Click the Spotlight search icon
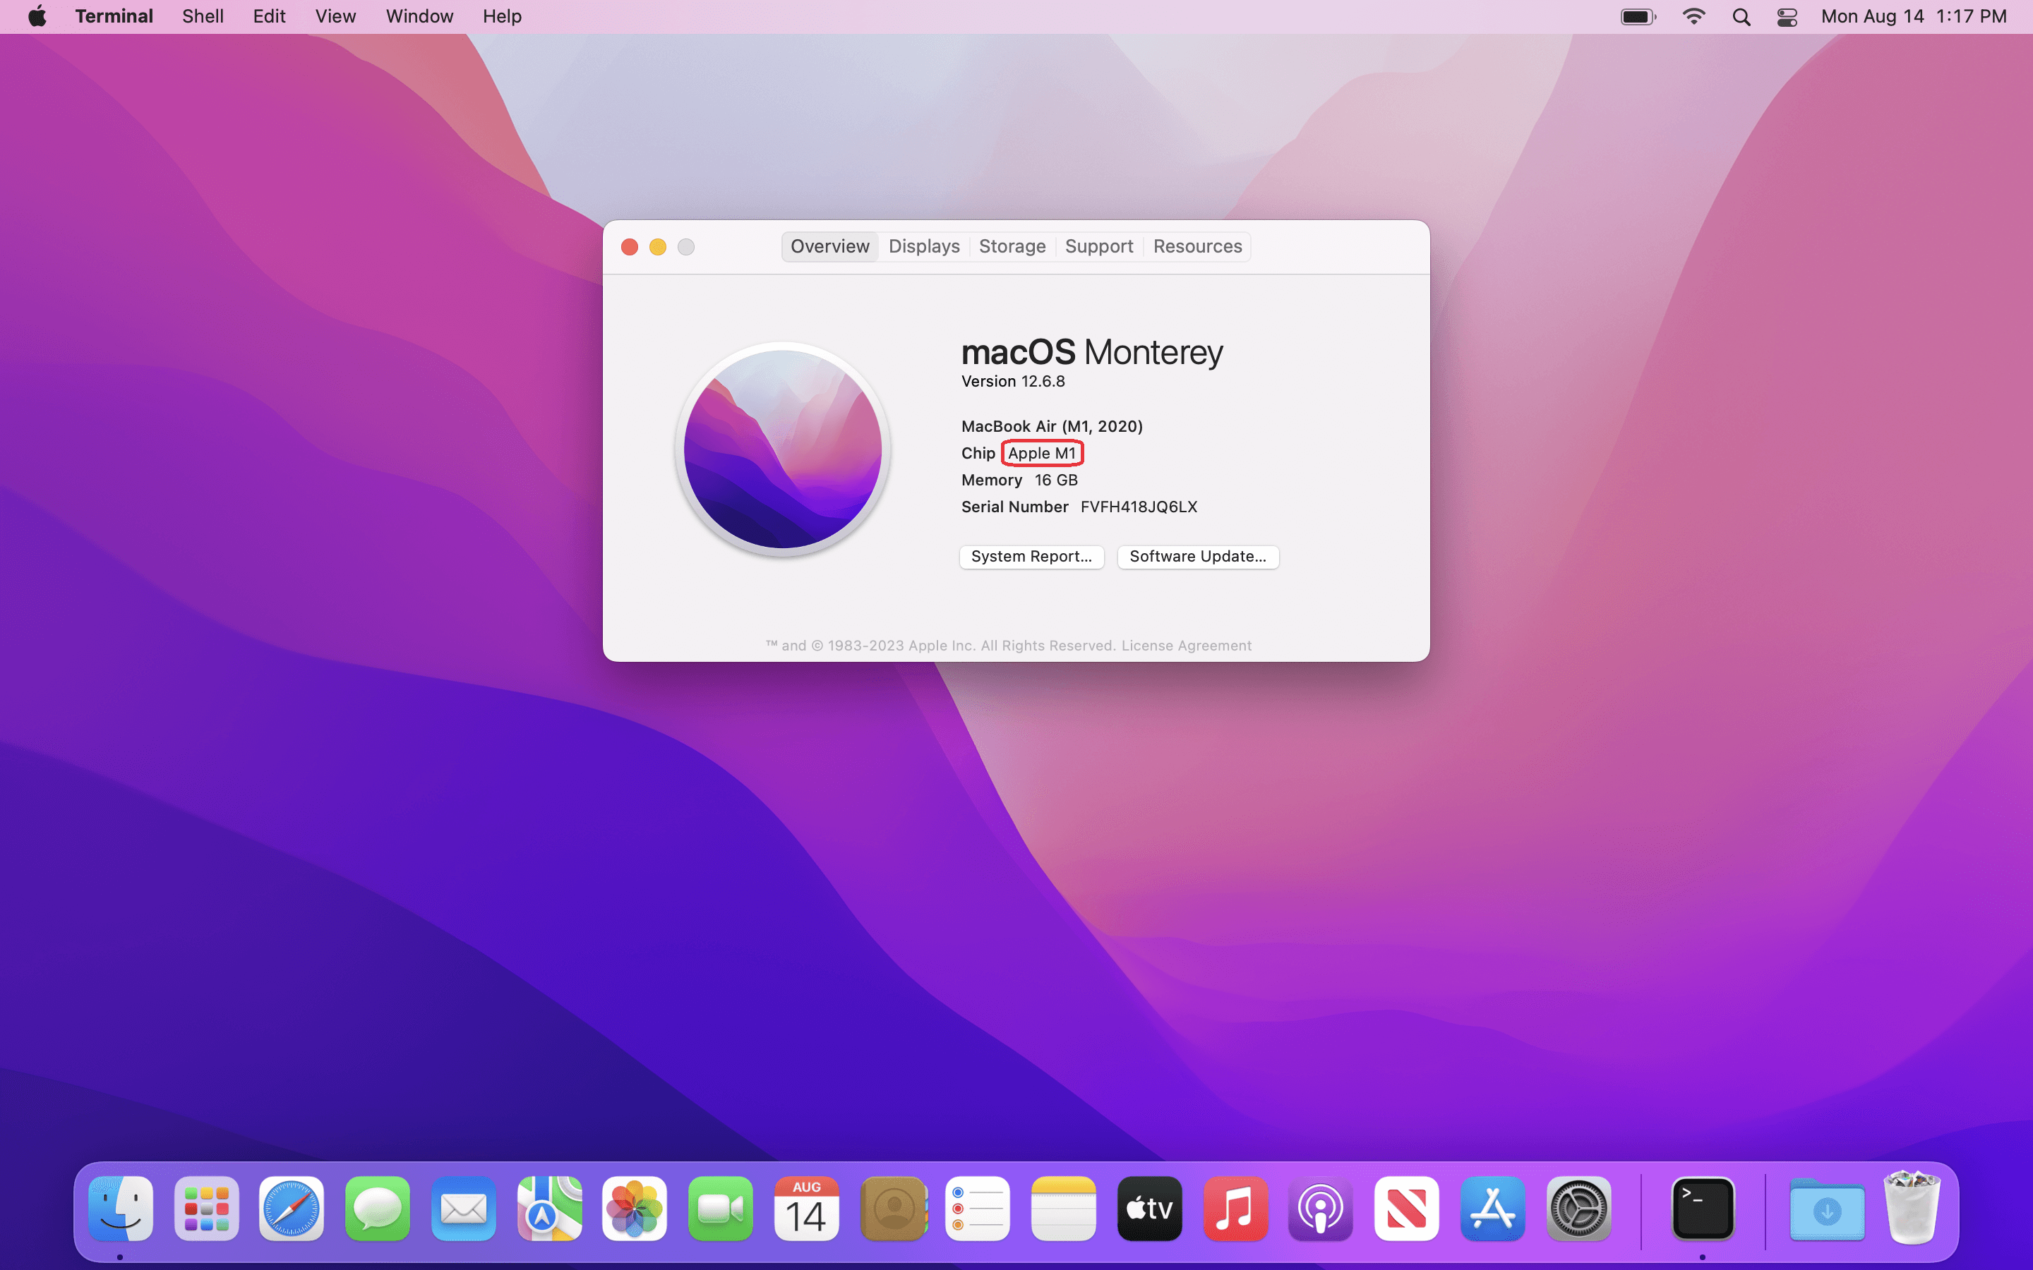The height and width of the screenshot is (1270, 2033). click(1741, 17)
